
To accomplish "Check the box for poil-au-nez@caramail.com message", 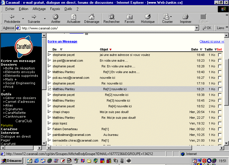I will point(220,78).
